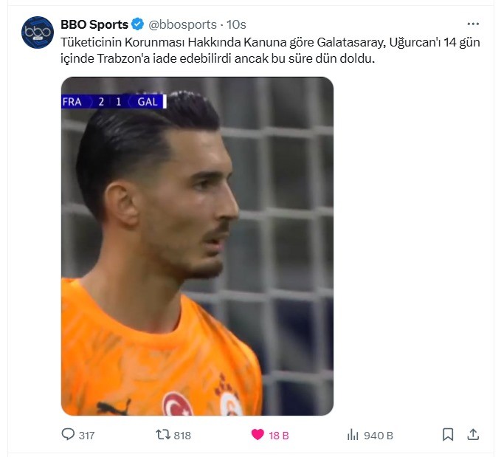
Task: Click the 818 reposts count
Action: [x=182, y=436]
